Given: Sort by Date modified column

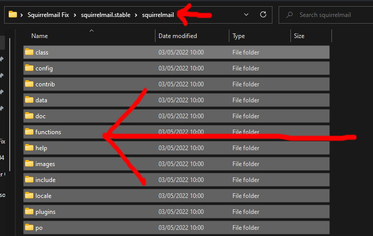Looking at the screenshot, I should [177, 36].
